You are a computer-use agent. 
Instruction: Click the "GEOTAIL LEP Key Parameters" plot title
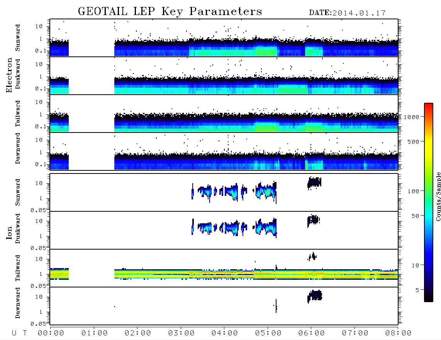point(170,12)
